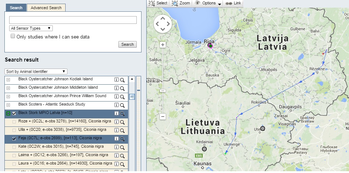The height and width of the screenshot is (173, 349).
Task: Open the Options menu in map toolbar
Action: pos(209,3)
